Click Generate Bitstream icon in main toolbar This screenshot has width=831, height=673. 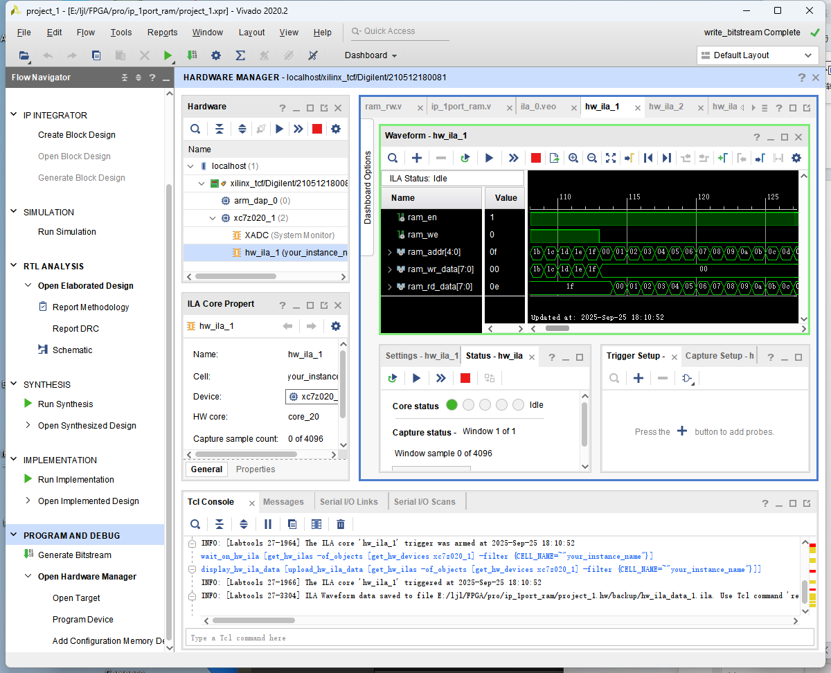tap(192, 55)
